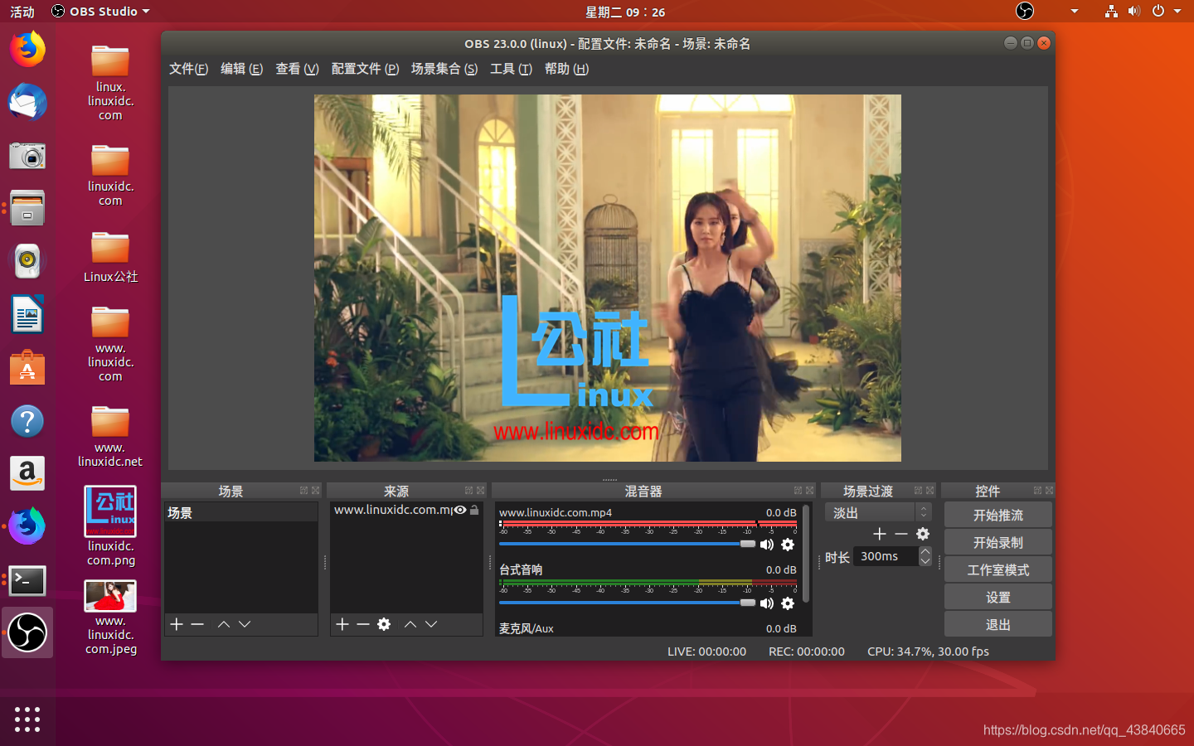Viewport: 1194px width, 746px height.
Task: Add a scene transition with plus icon
Action: (880, 534)
